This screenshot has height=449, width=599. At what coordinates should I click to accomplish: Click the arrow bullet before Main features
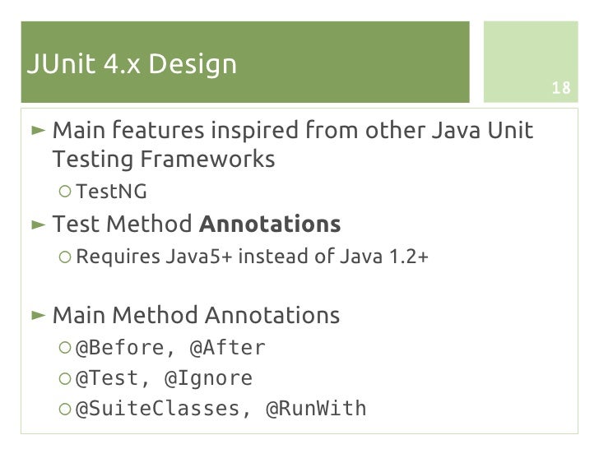[38, 131]
